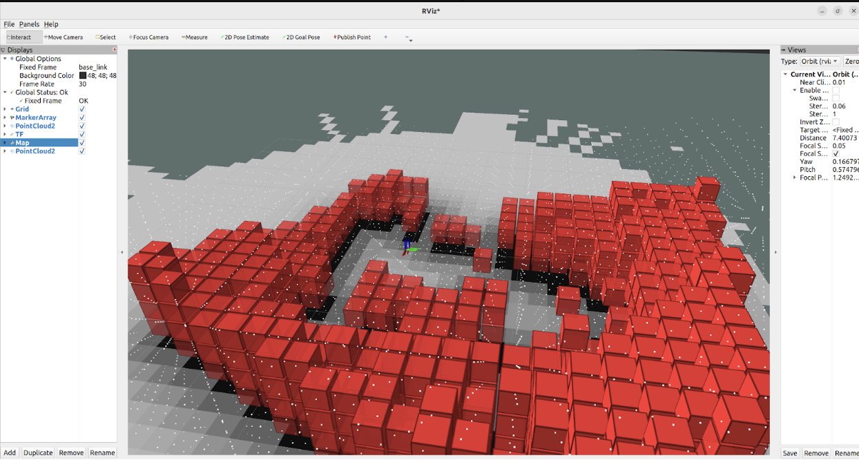The image size is (859, 460).
Task: Click the Add display button
Action: [10, 453]
